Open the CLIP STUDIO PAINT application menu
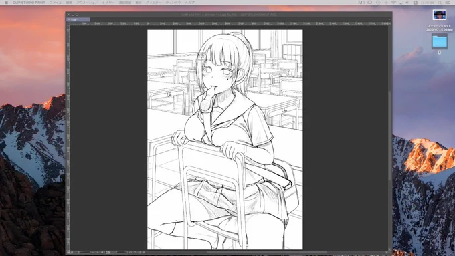This screenshot has height=256, width=455. tap(29, 2)
